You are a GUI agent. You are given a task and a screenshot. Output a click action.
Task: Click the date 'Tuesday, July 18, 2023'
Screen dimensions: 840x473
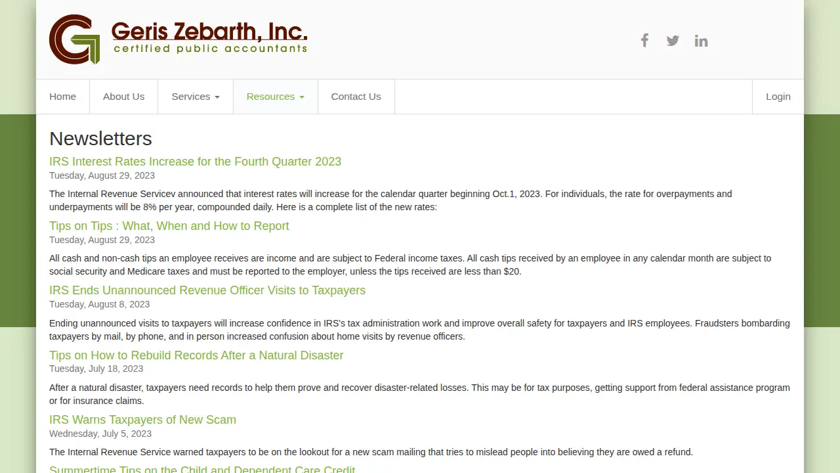[x=96, y=369]
